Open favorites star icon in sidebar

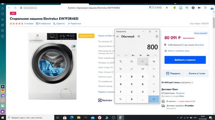click(3, 19)
